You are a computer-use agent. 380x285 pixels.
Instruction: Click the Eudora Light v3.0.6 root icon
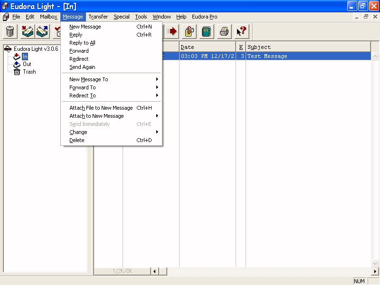(8, 49)
